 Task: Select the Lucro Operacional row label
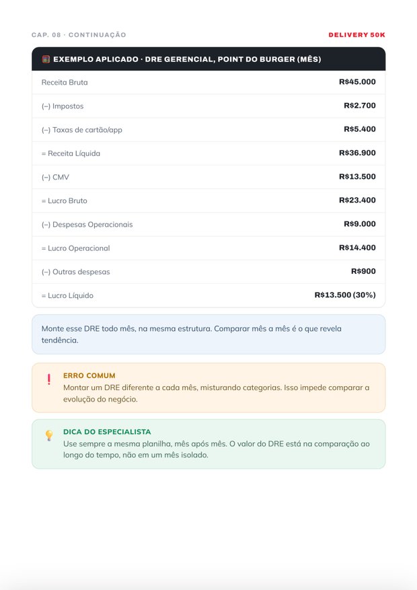pos(75,248)
